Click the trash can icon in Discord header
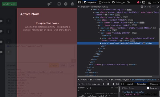 (x=72, y=4)
